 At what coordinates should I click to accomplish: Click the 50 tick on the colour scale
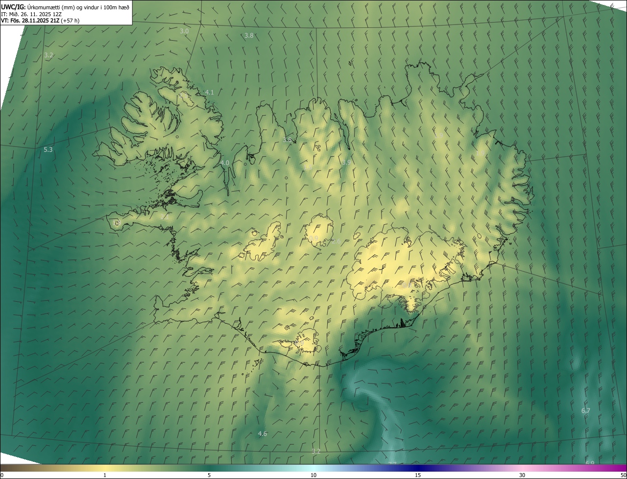623,475
